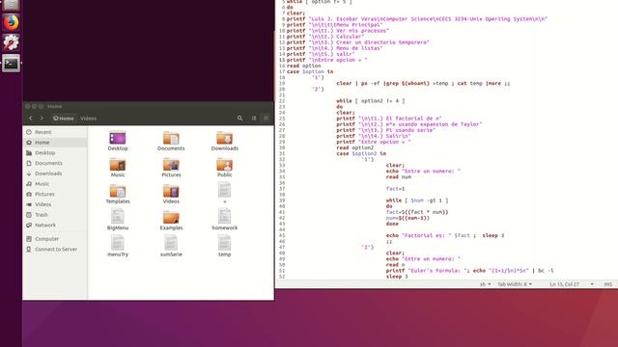The image size is (618, 347).
Task: Open the Documents folder icon in main pane
Action: (171, 141)
